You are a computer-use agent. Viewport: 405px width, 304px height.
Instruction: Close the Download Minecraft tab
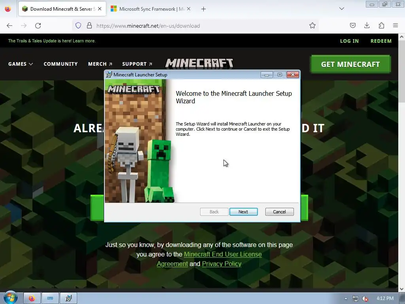100,9
